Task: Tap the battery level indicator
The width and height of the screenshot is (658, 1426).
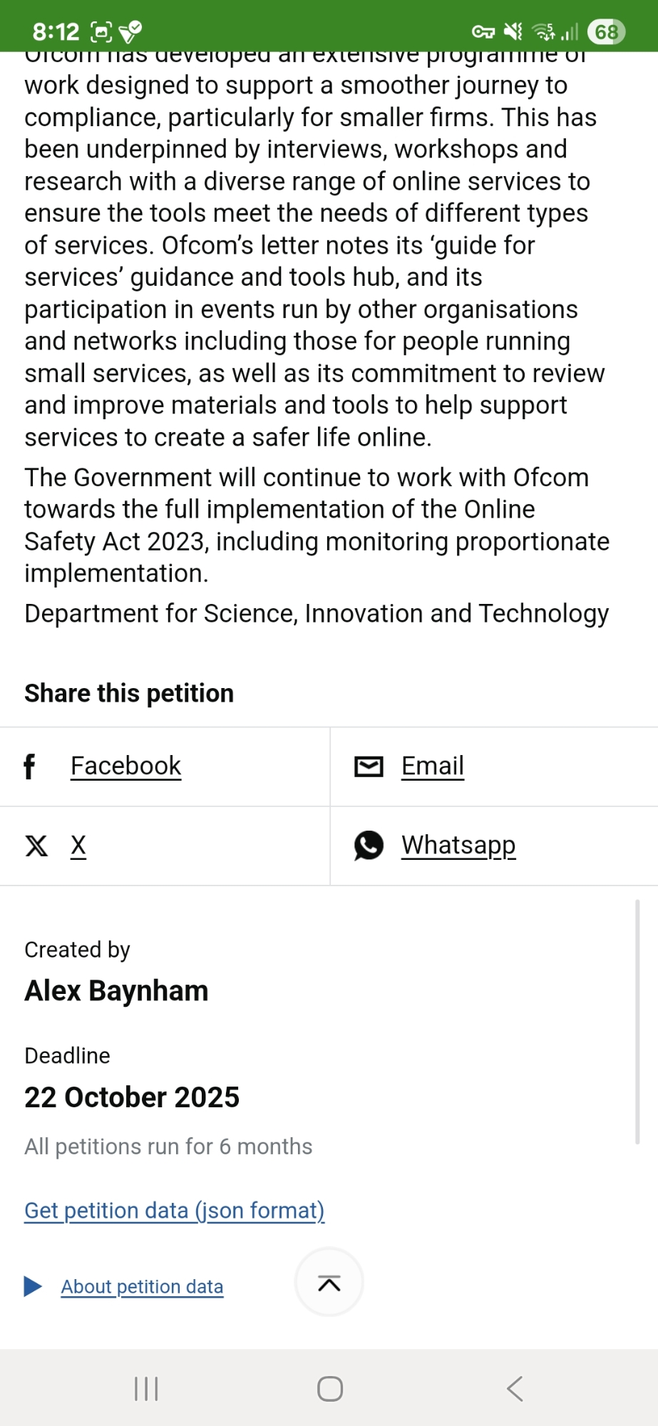Action: tap(606, 32)
